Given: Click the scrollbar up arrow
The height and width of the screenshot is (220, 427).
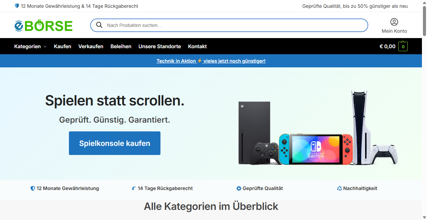Looking at the screenshot, I should (x=424, y=2).
